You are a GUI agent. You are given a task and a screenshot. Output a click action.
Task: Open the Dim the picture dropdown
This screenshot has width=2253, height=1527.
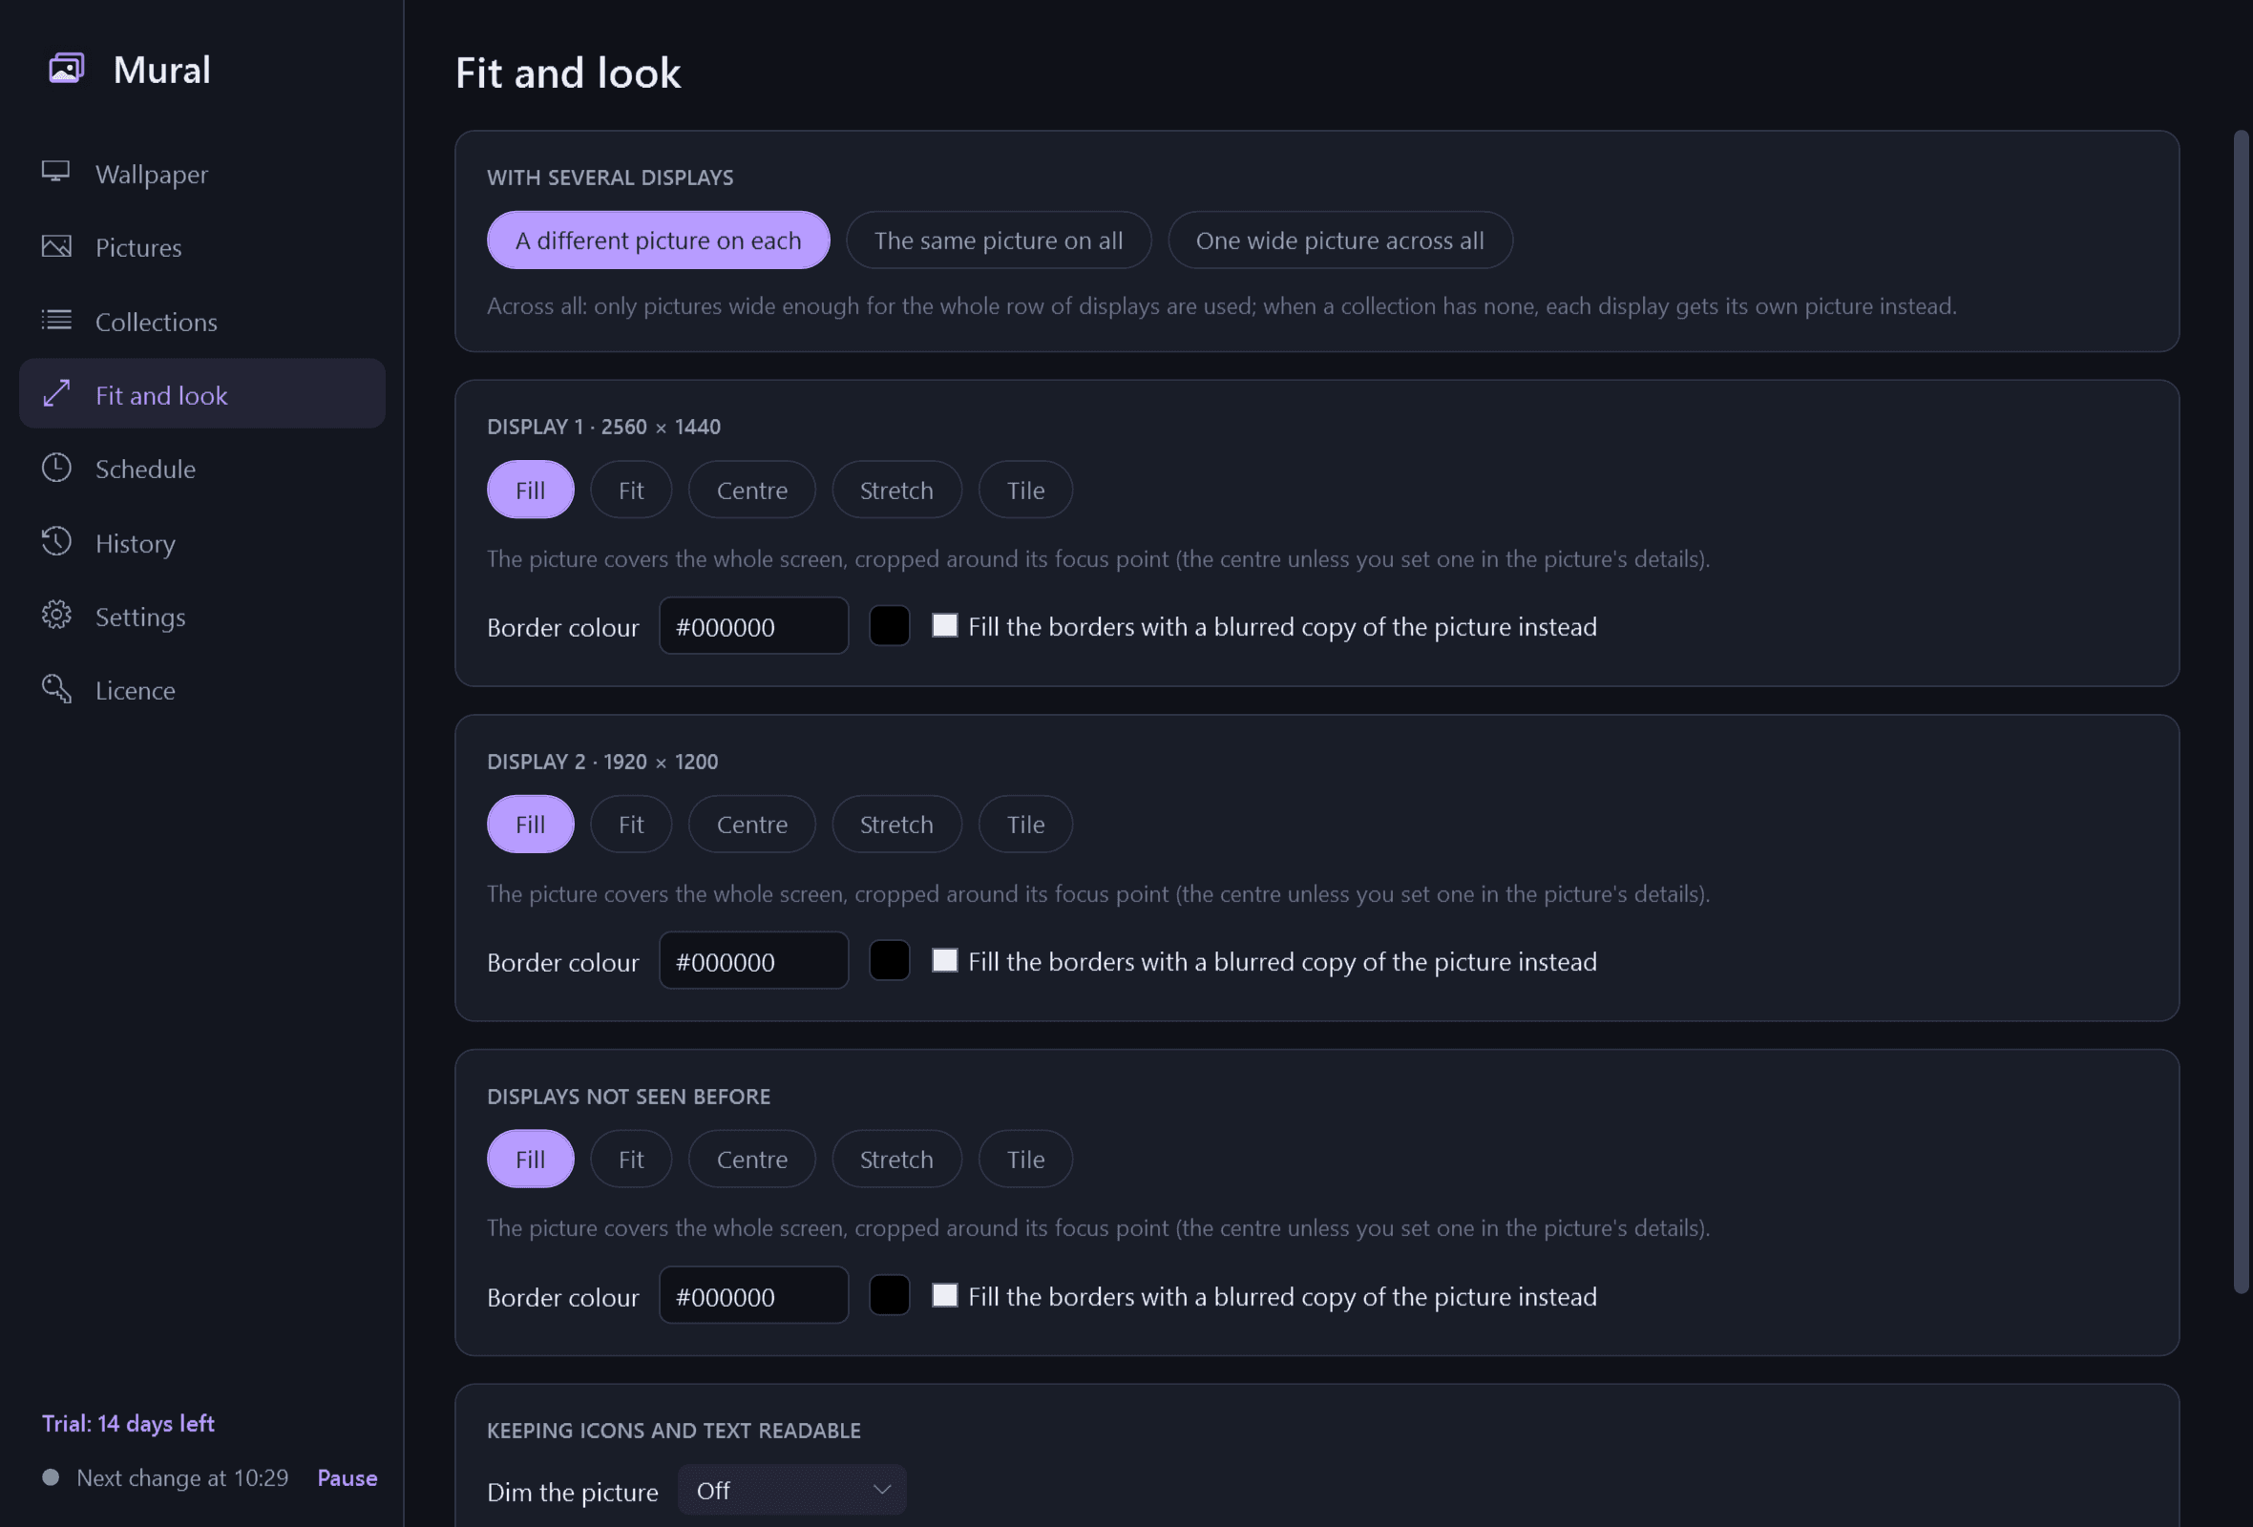pyautogui.click(x=792, y=1490)
